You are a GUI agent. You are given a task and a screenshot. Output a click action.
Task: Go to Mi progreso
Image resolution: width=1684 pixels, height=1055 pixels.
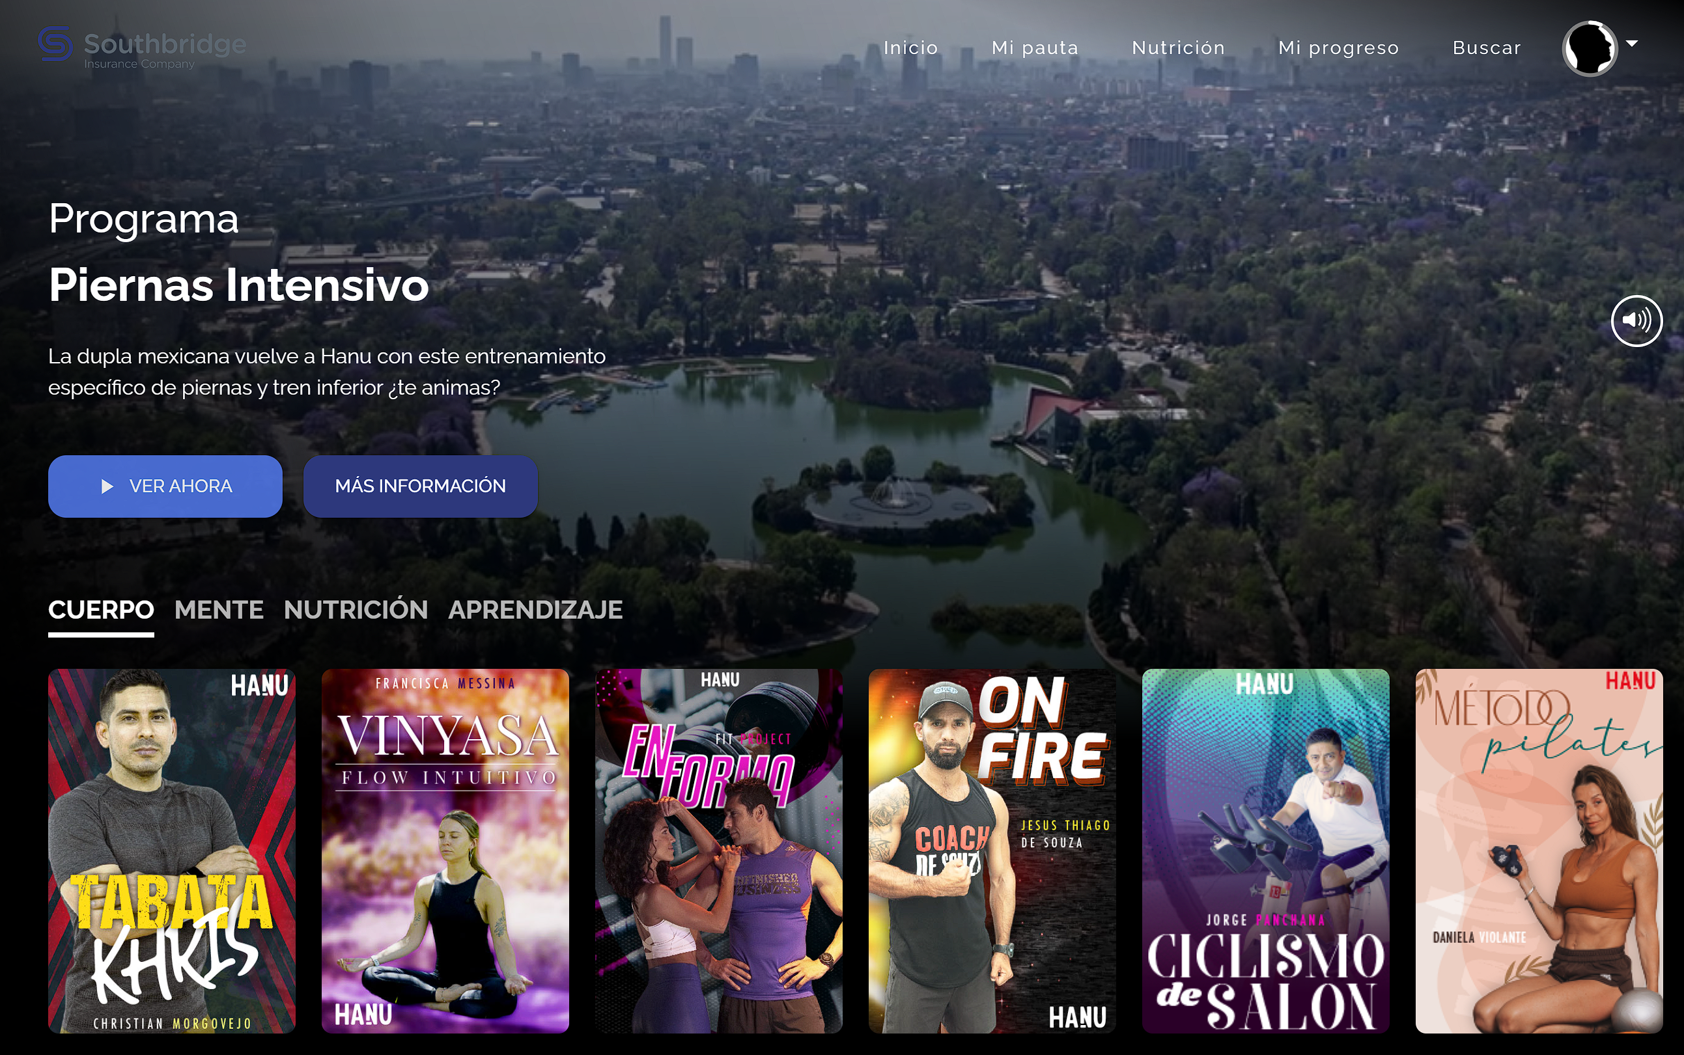click(x=1339, y=48)
